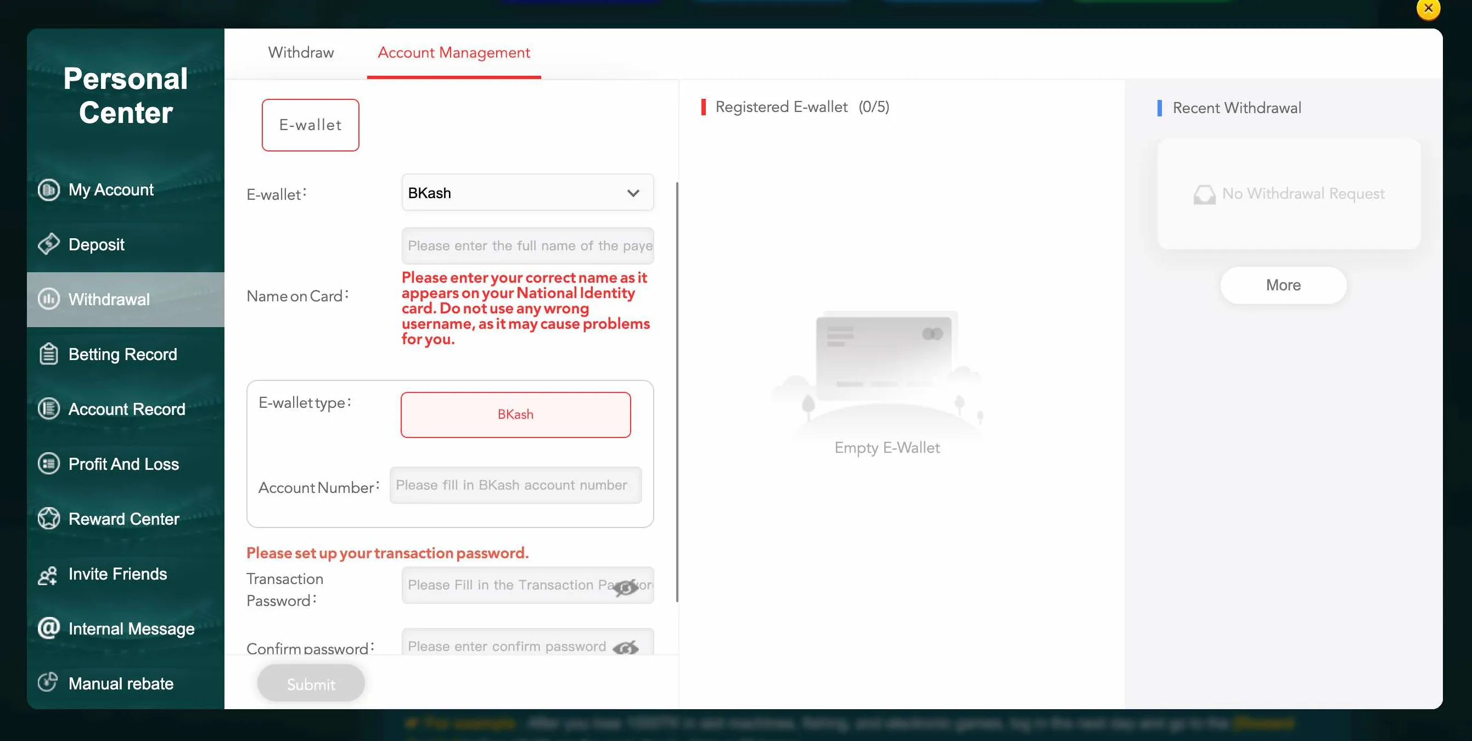Click the E-wallet category button
This screenshot has width=1472, height=741.
pos(310,125)
